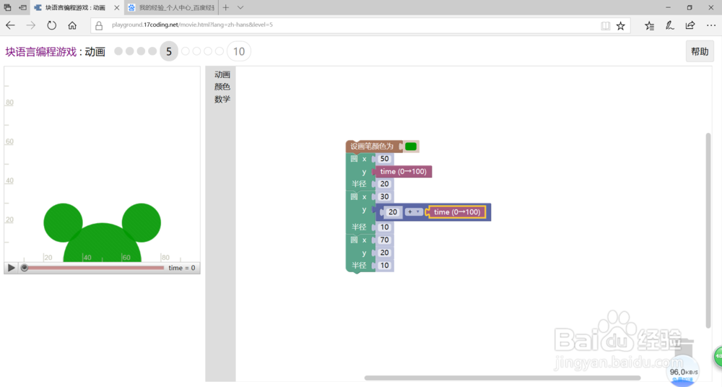Screen dimensions: 722x387
Task: Go to level 9 empty circle
Action: point(219,51)
